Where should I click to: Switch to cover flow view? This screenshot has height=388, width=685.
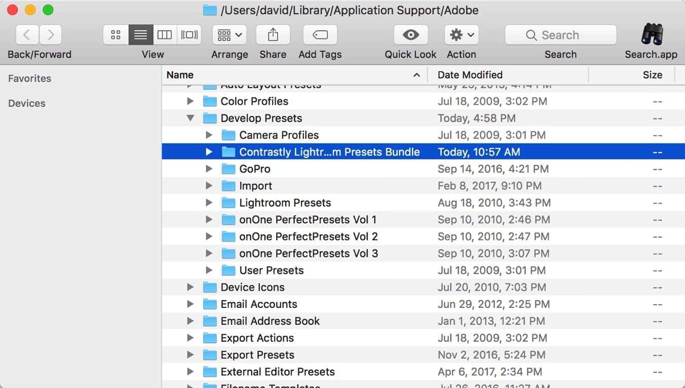(x=189, y=35)
